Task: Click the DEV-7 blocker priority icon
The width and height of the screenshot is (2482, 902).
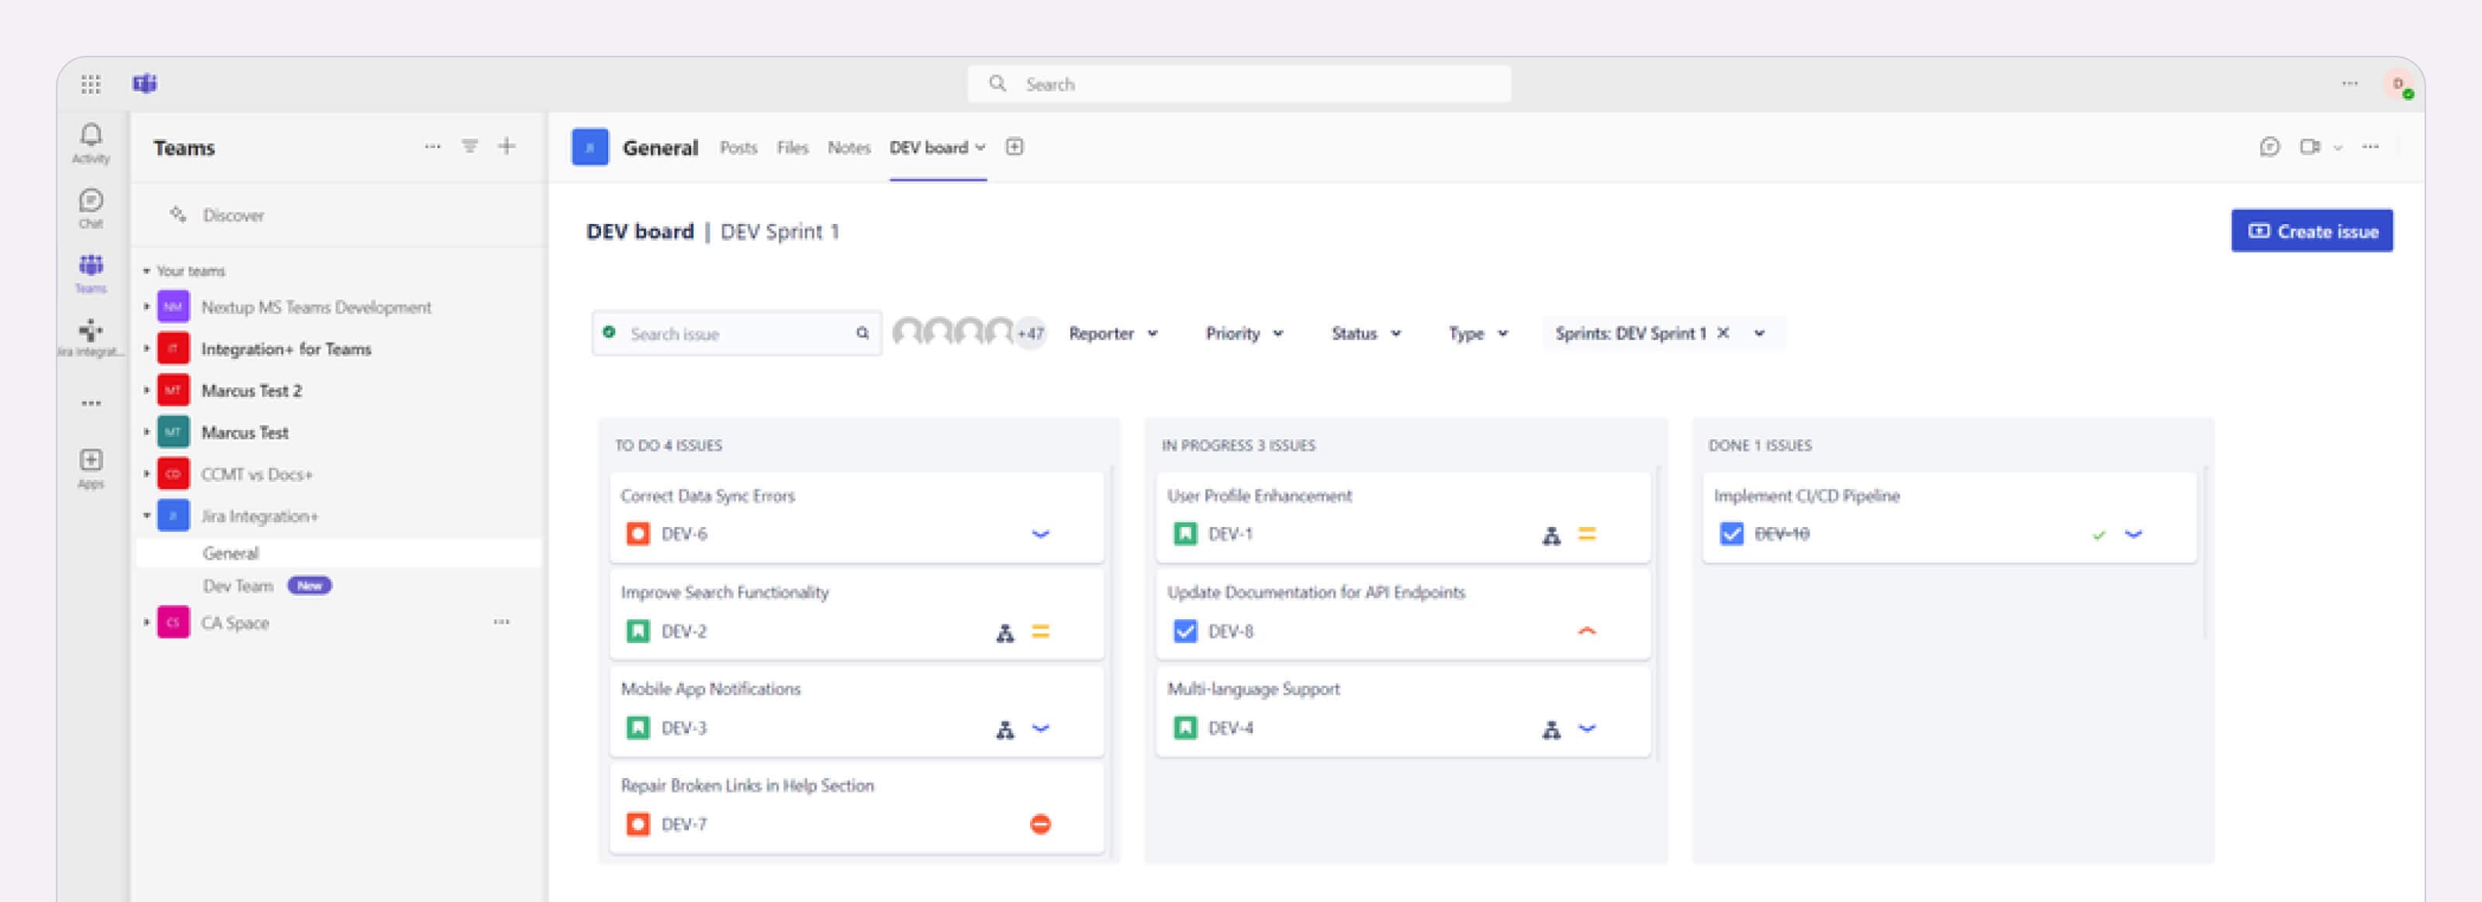Action: pos(1041,824)
